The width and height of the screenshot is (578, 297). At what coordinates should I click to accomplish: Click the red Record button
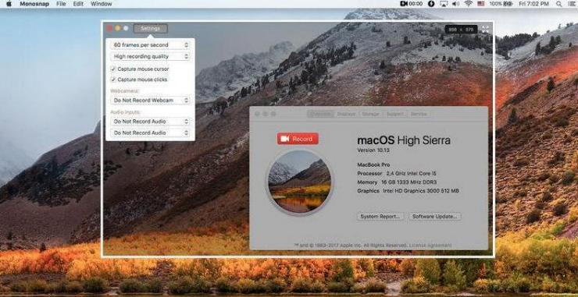pos(298,139)
